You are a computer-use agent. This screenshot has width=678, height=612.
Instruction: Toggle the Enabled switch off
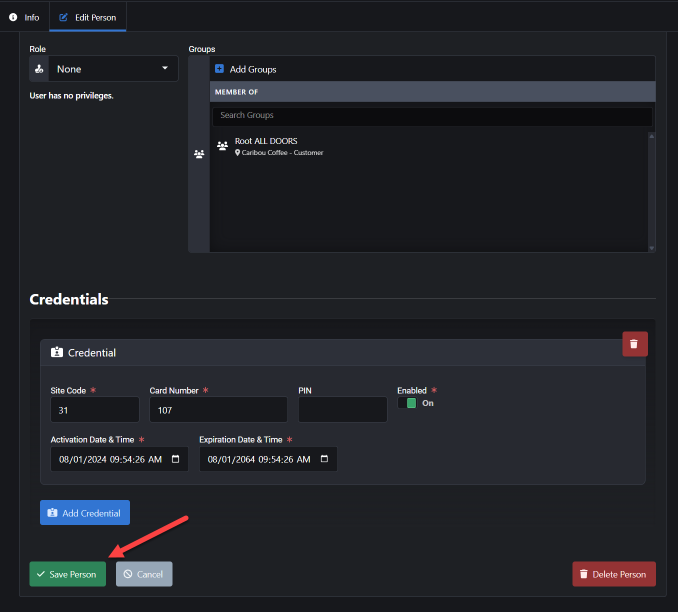click(x=407, y=403)
